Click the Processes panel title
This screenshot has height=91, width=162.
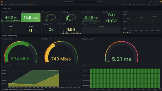[4, 24]
